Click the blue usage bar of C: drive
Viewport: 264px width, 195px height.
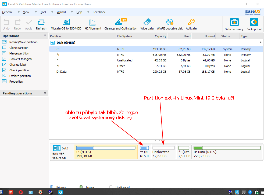tap(85, 148)
